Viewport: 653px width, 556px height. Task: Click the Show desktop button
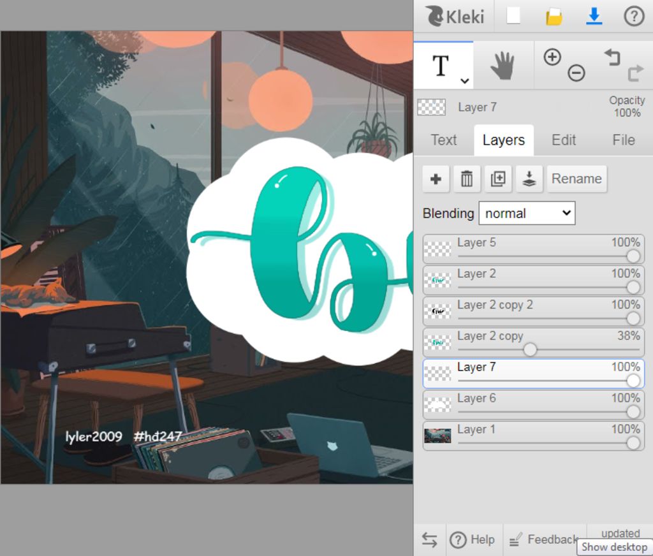pos(614,547)
